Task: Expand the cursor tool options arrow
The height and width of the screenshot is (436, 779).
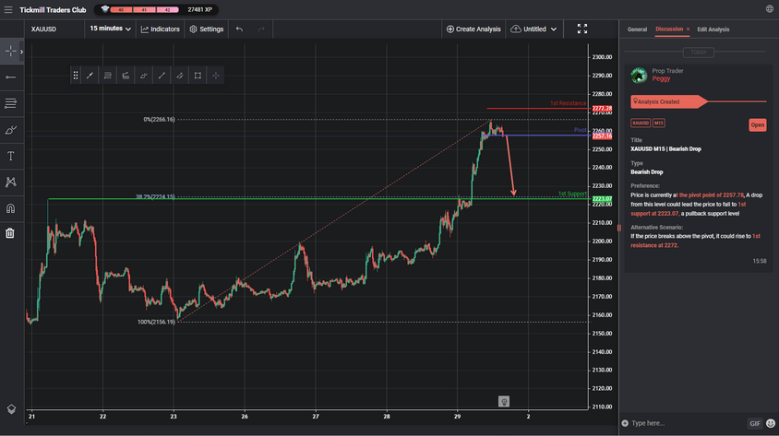Action: (x=21, y=52)
